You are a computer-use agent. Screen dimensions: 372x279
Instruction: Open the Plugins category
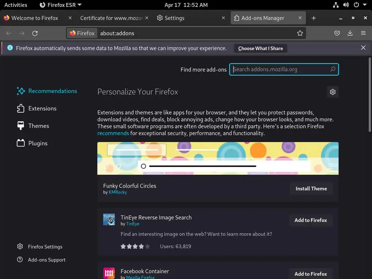tap(32, 143)
